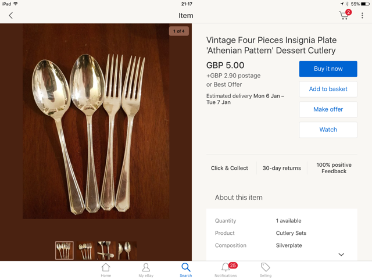Open Notifications bell with 25 badge
This screenshot has width=372, height=279.
[x=226, y=270]
